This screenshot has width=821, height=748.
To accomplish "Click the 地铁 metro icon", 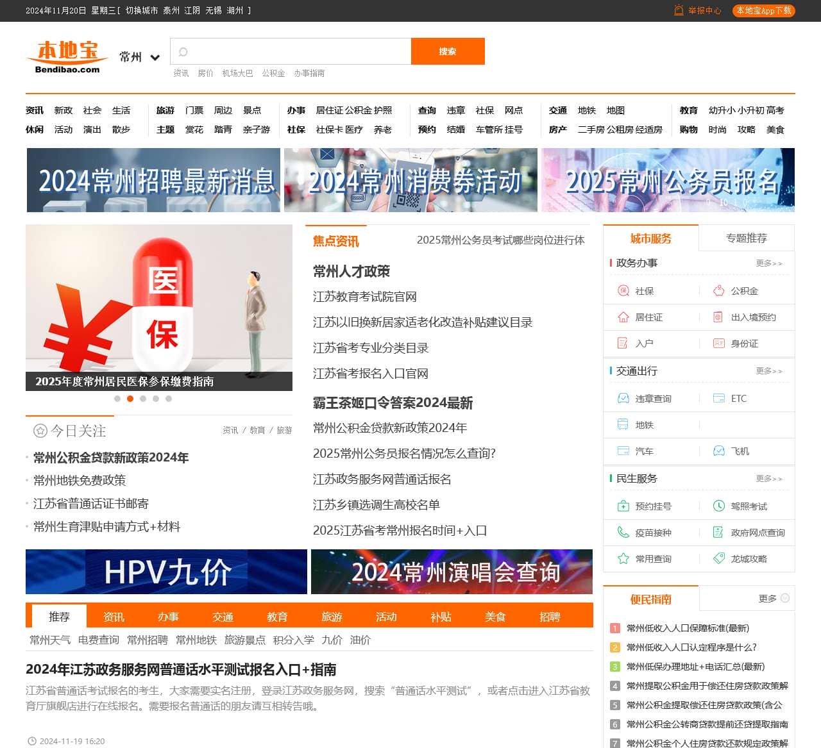I will [x=622, y=424].
